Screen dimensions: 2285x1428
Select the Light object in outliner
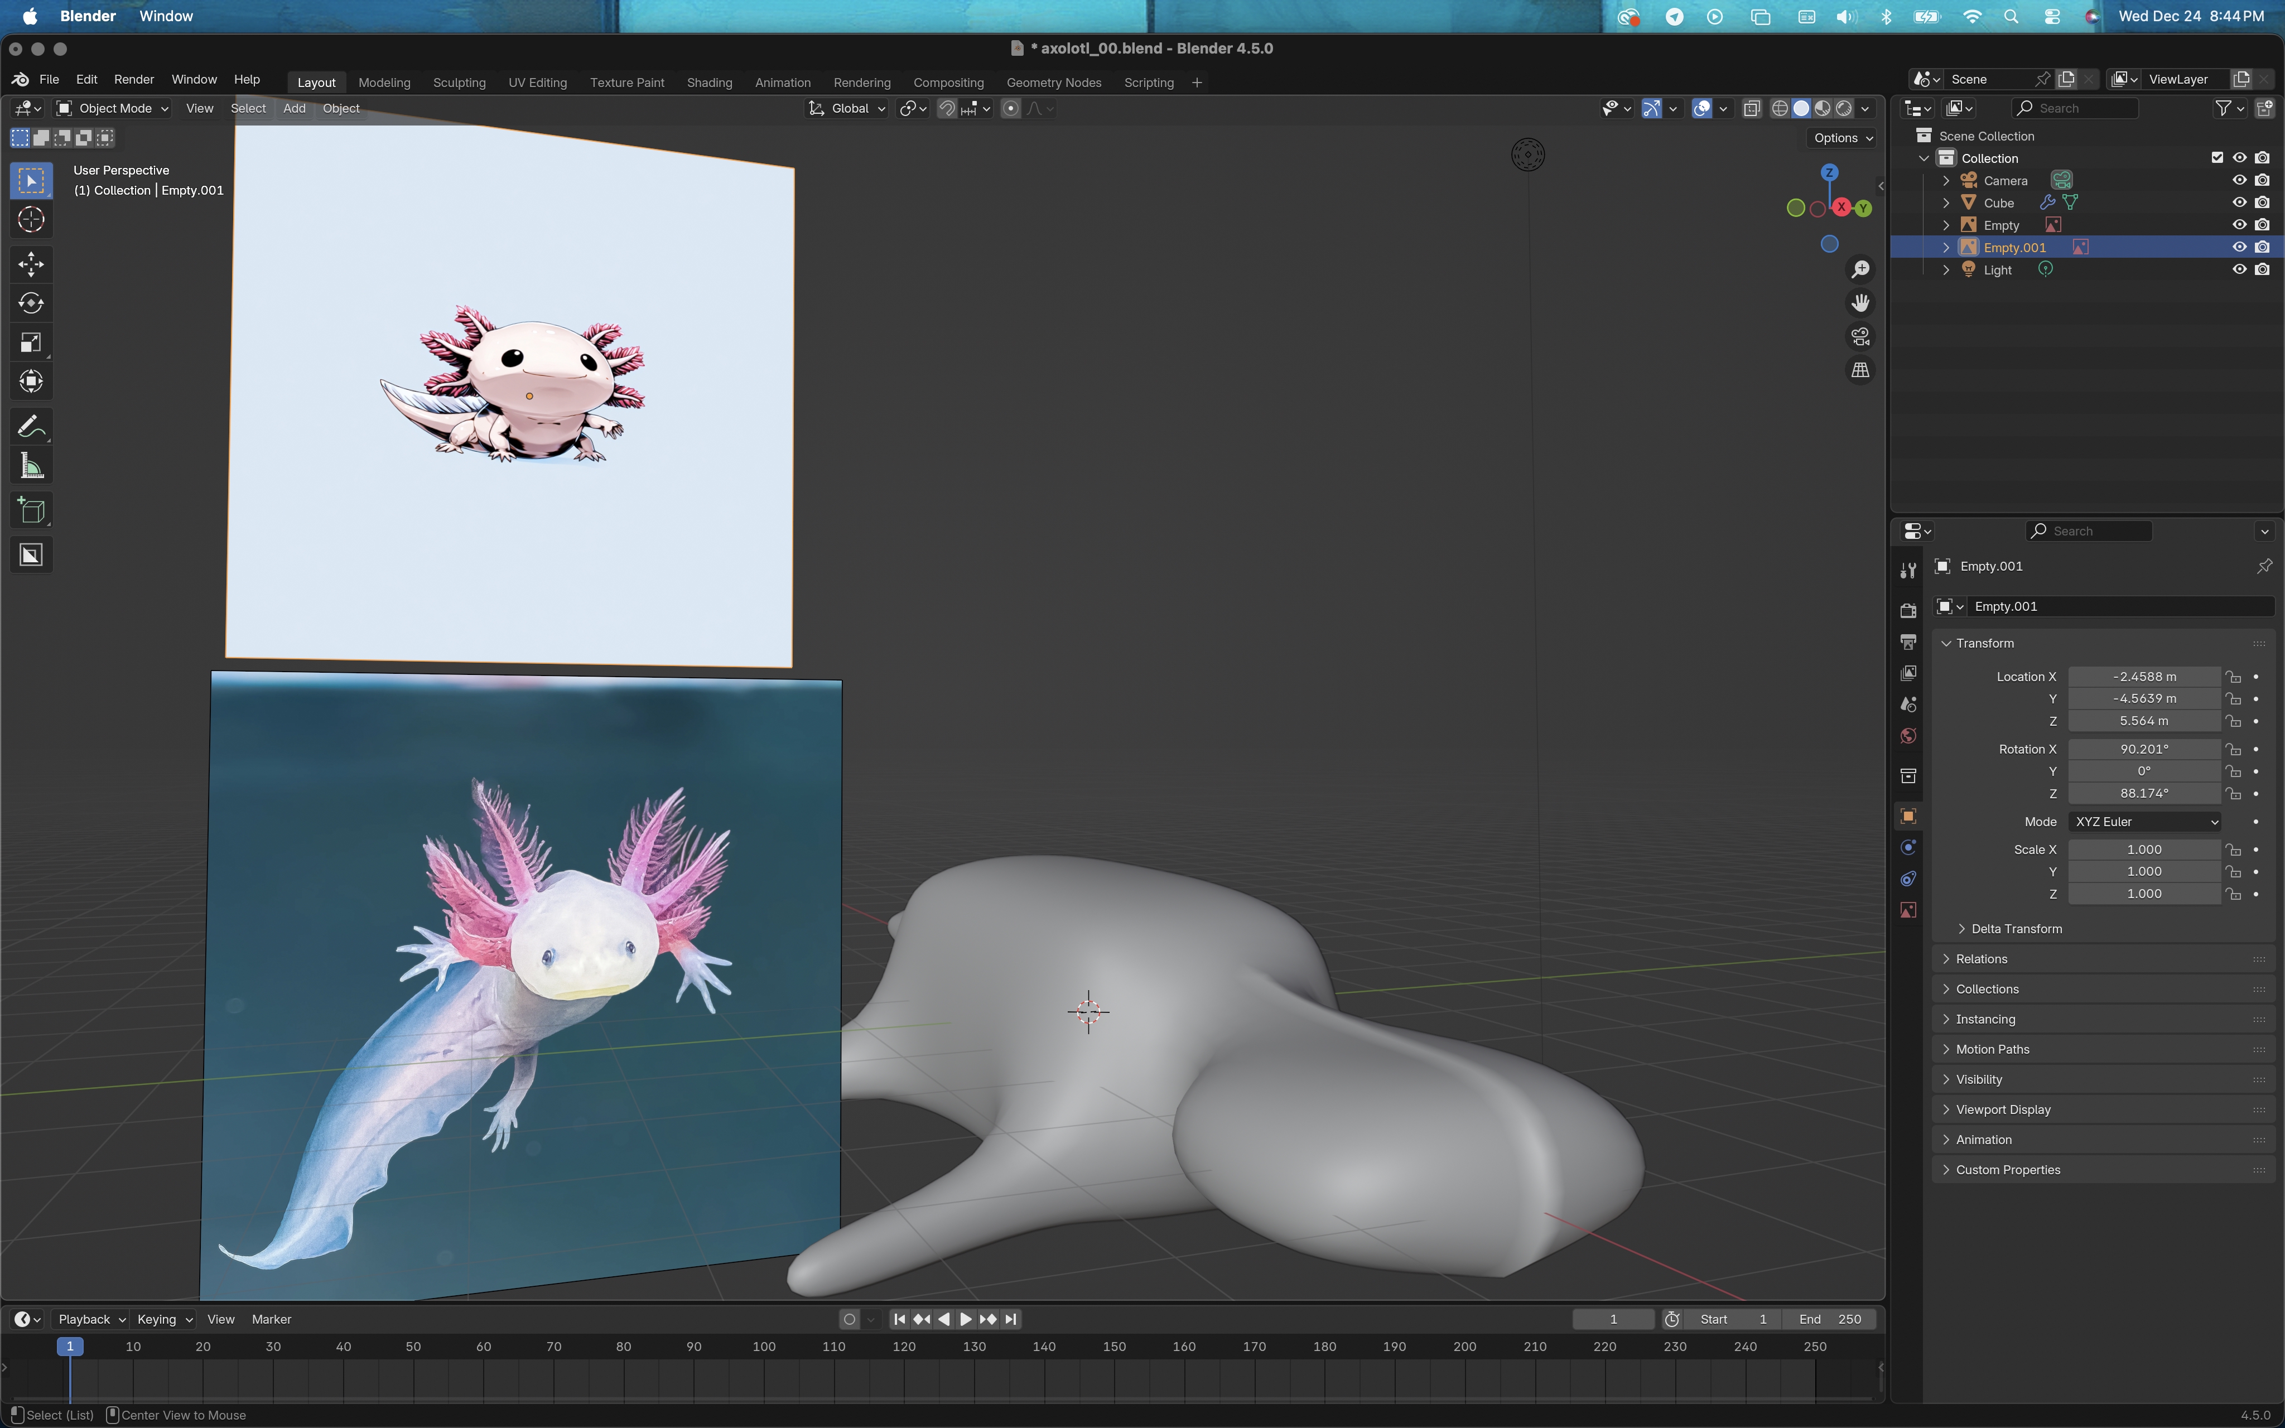1997,270
